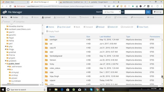
Task: Open a new browser tab
Action: (x=118, y=2)
